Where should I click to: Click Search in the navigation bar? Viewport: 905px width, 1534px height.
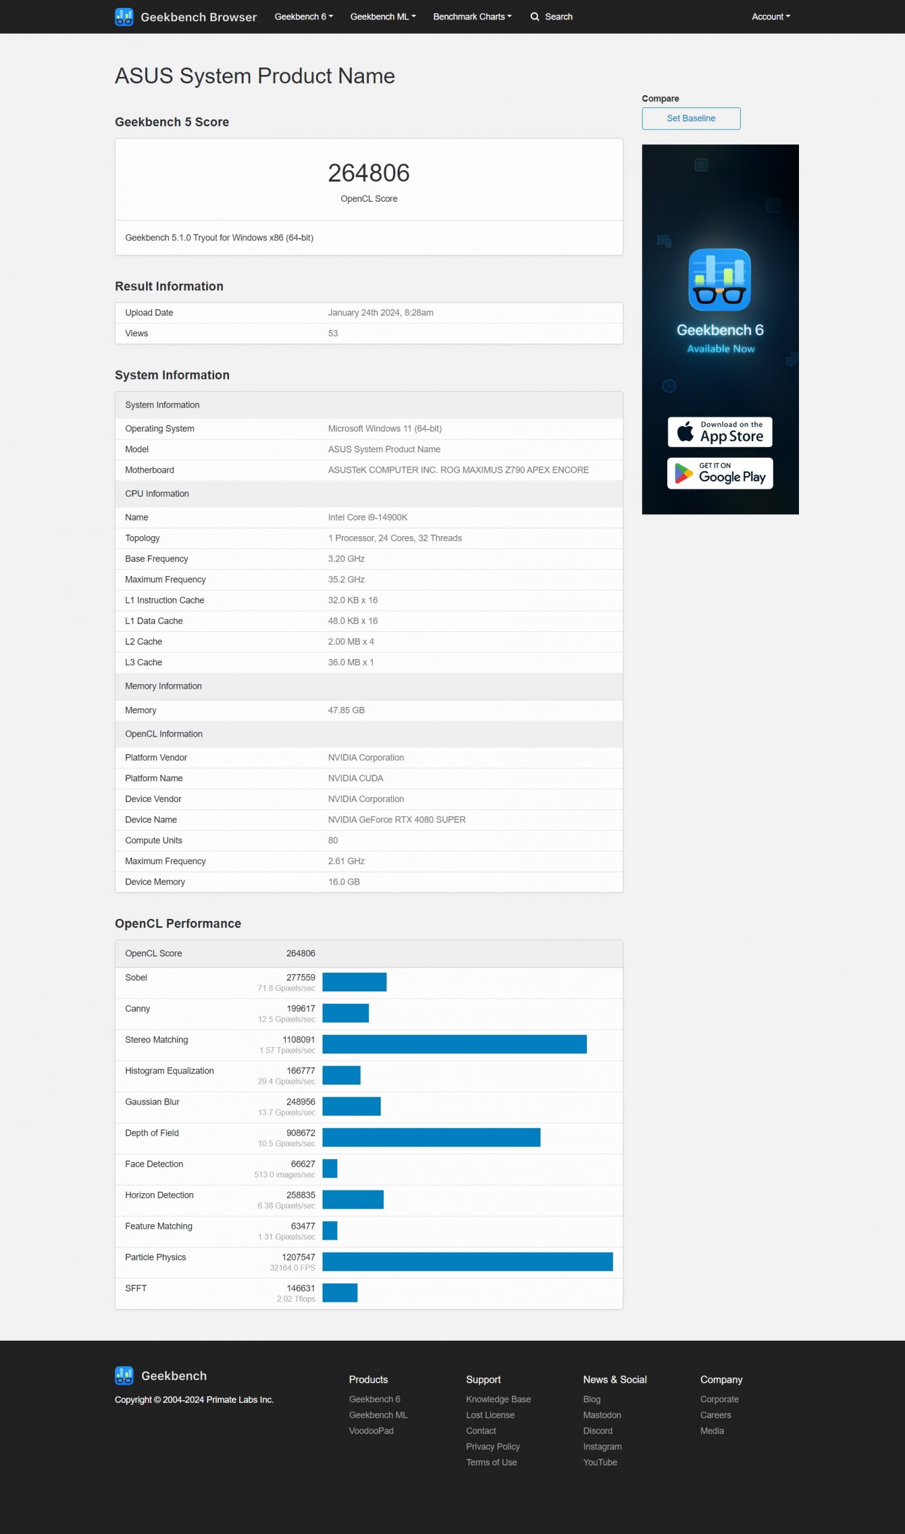(x=559, y=17)
